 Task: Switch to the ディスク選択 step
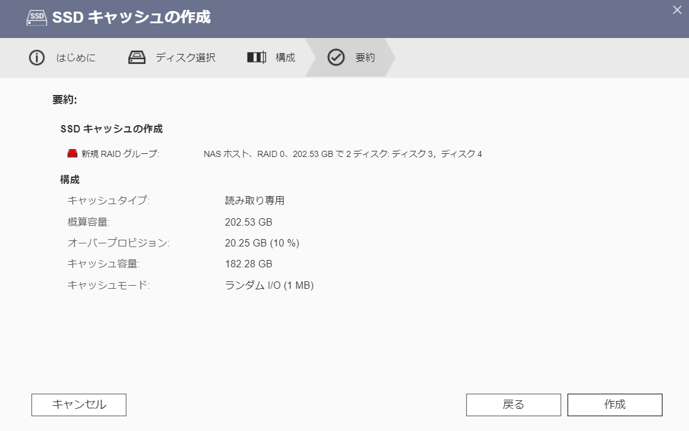coord(185,58)
